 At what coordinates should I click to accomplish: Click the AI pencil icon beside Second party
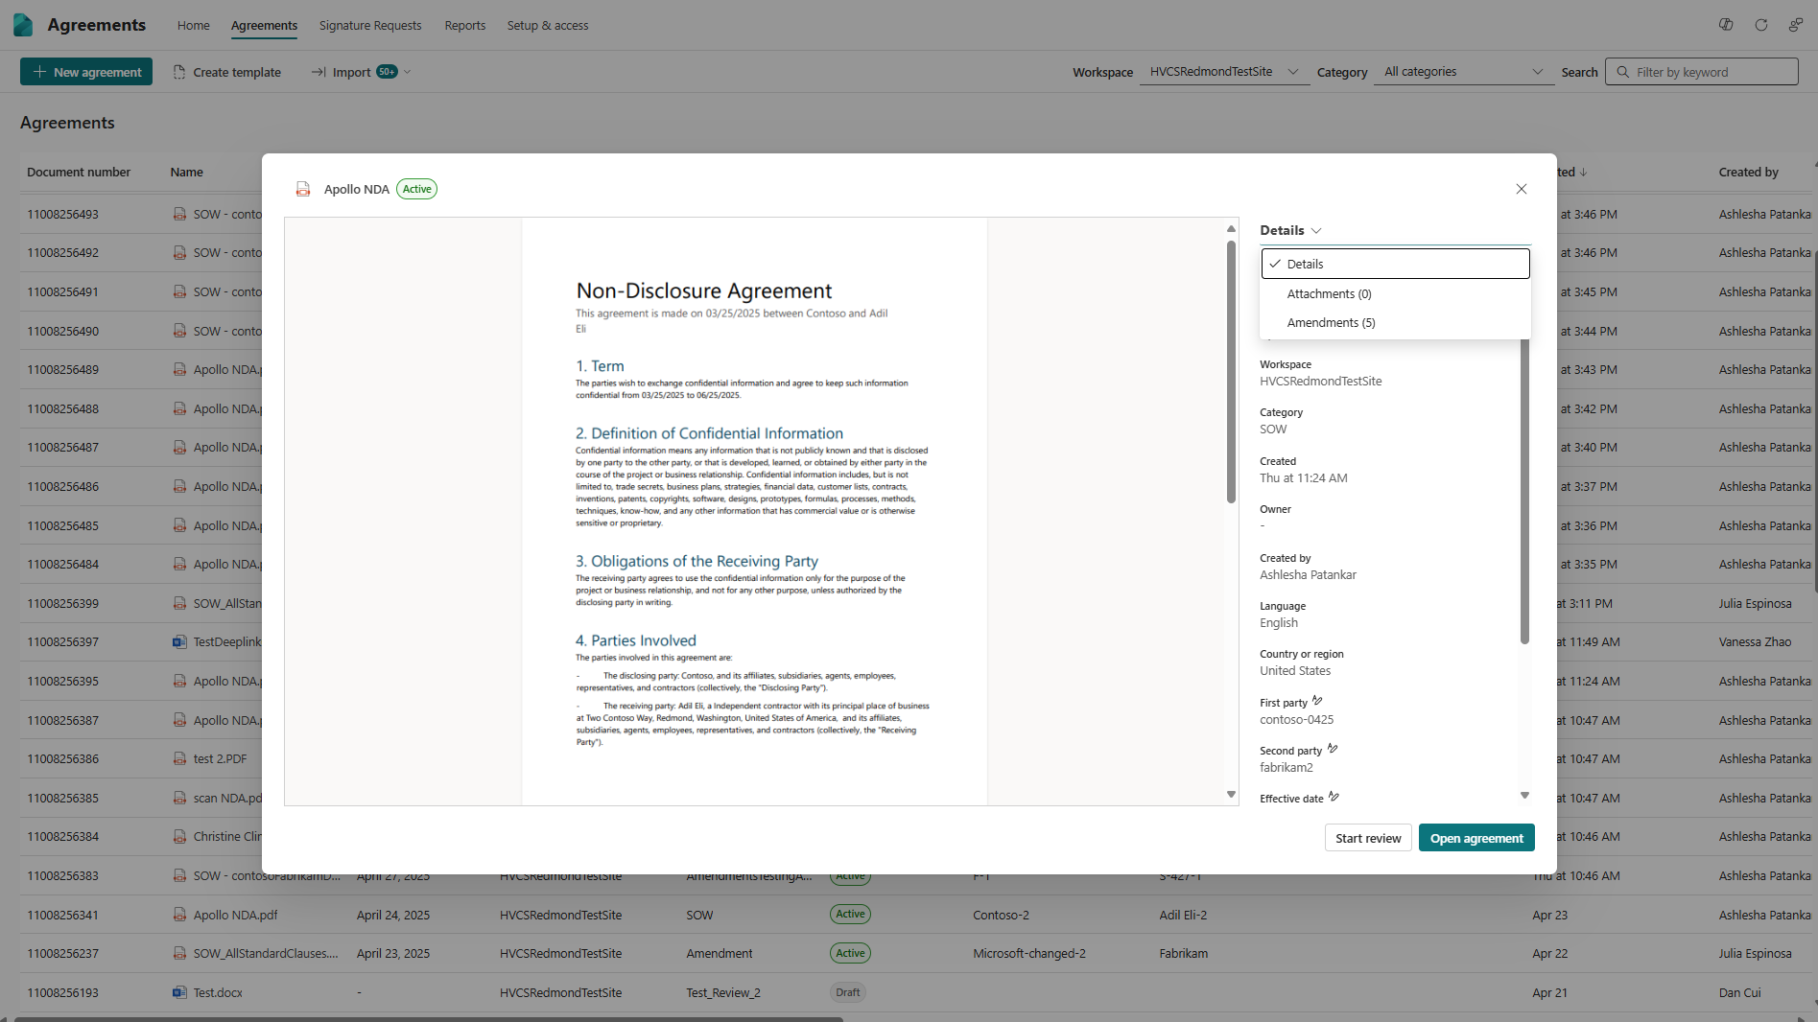[x=1333, y=749]
